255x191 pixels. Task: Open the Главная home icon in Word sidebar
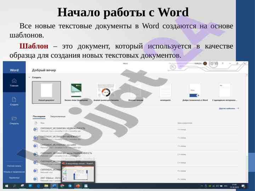click(x=14, y=81)
